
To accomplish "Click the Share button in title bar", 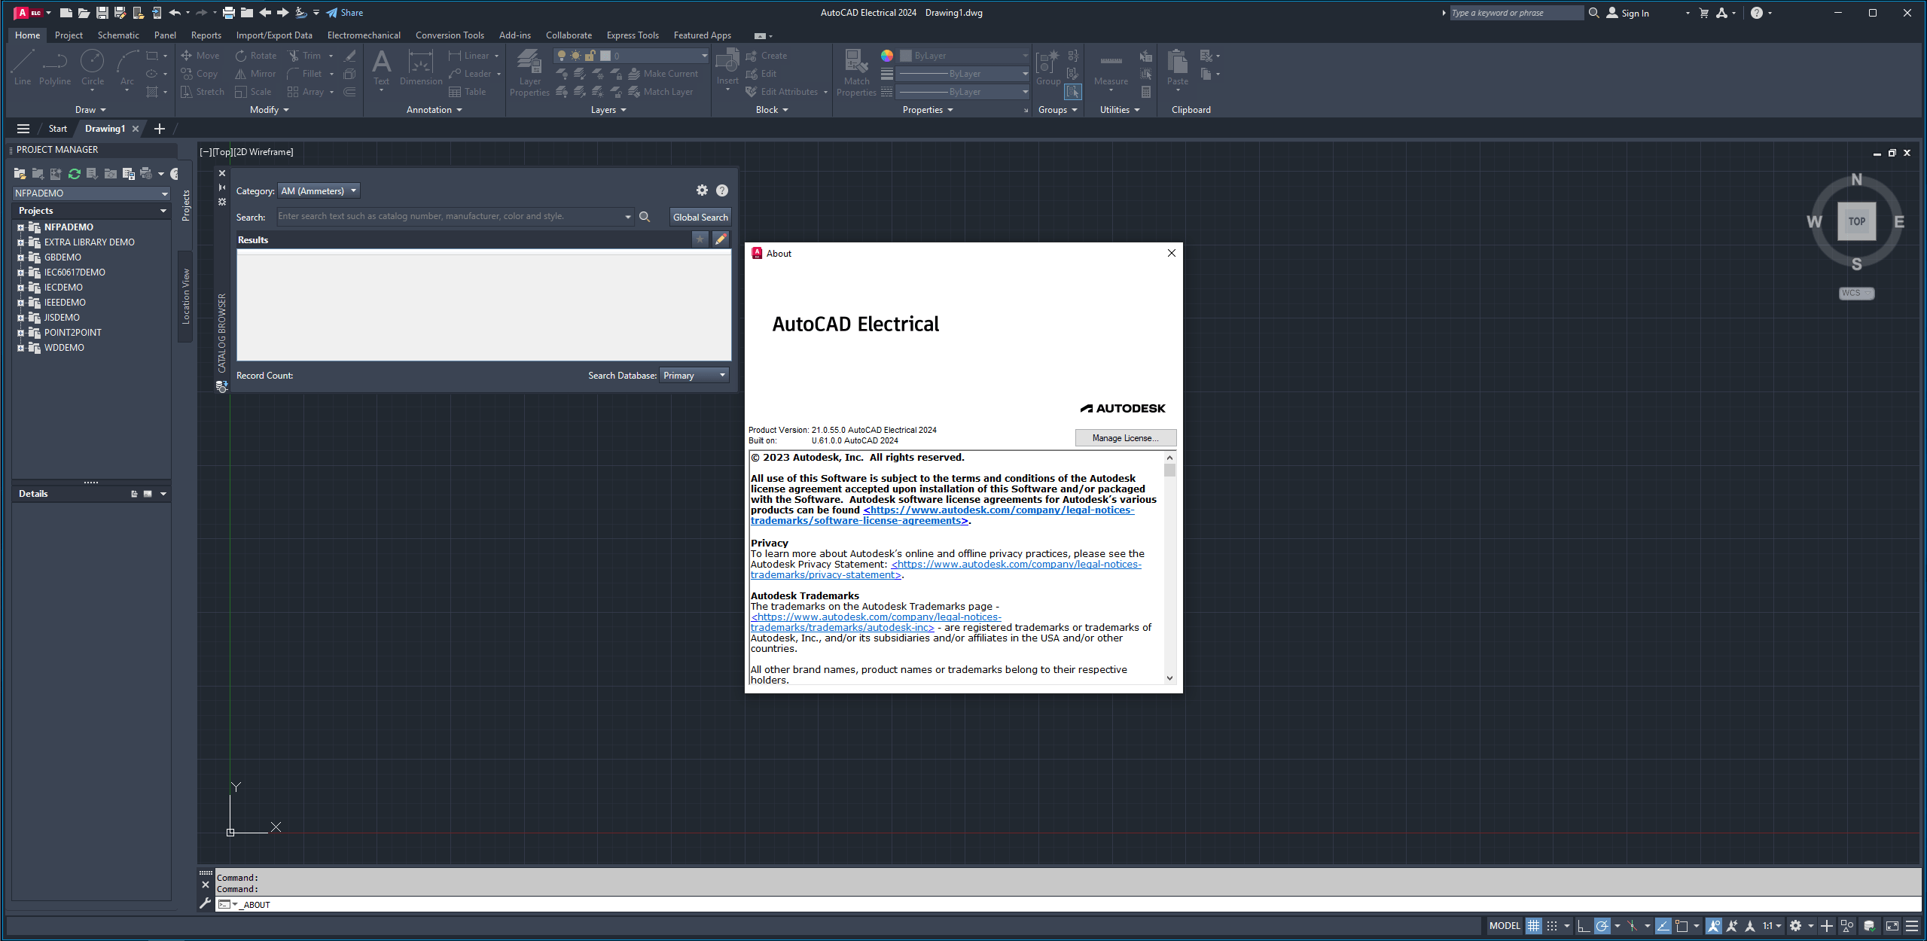I will (345, 13).
